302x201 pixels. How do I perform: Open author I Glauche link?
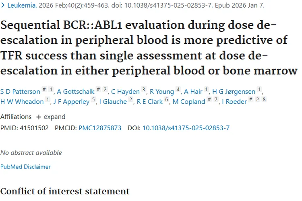pyautogui.click(x=112, y=102)
